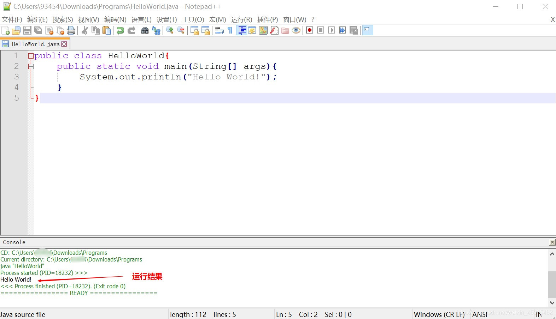Run macro multiple times icon
556x319 pixels.
pos(343,30)
